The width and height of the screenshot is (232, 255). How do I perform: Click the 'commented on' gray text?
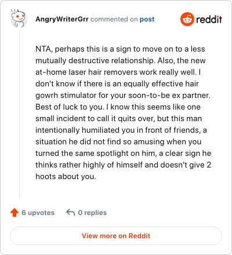(x=114, y=19)
